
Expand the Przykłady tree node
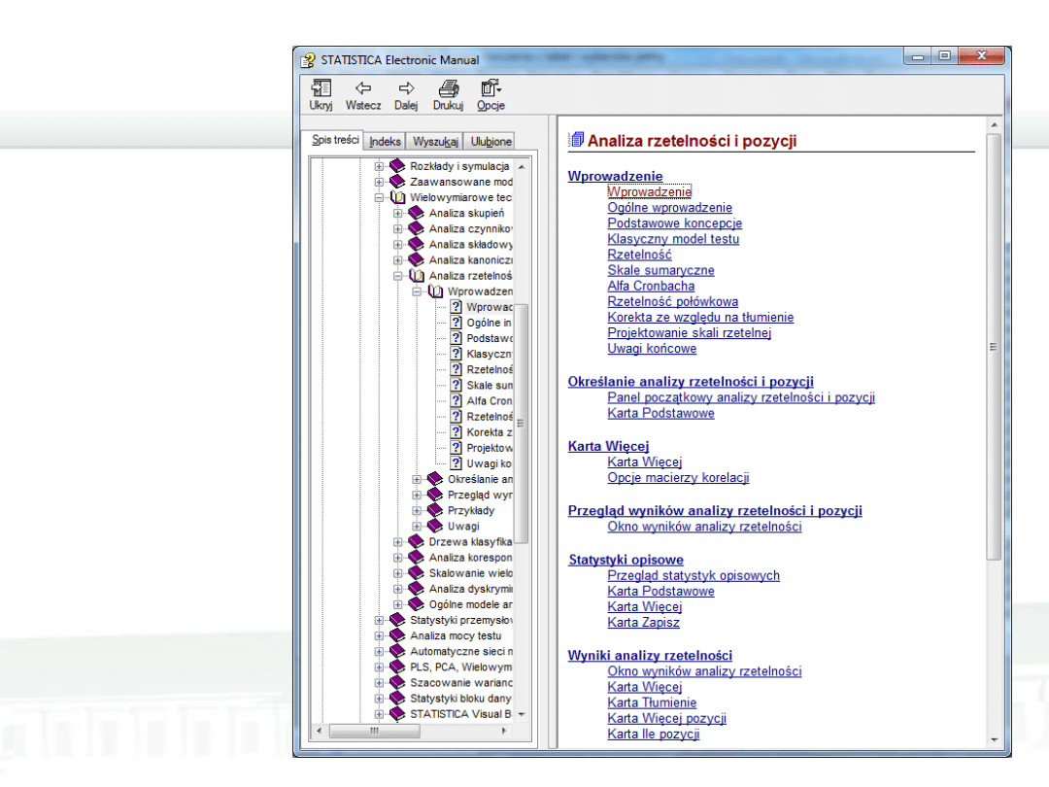417,510
